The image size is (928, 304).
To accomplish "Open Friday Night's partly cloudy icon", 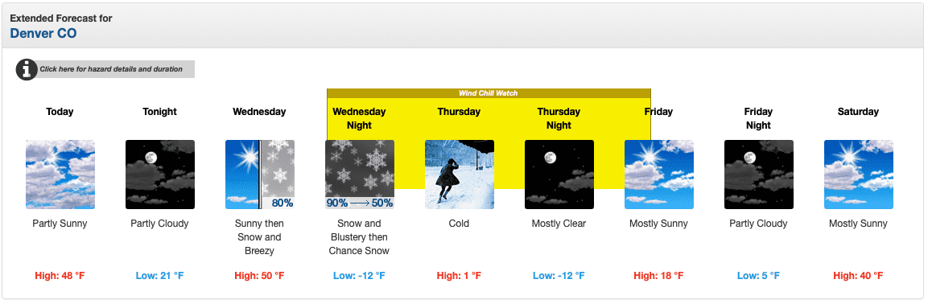I will point(759,175).
